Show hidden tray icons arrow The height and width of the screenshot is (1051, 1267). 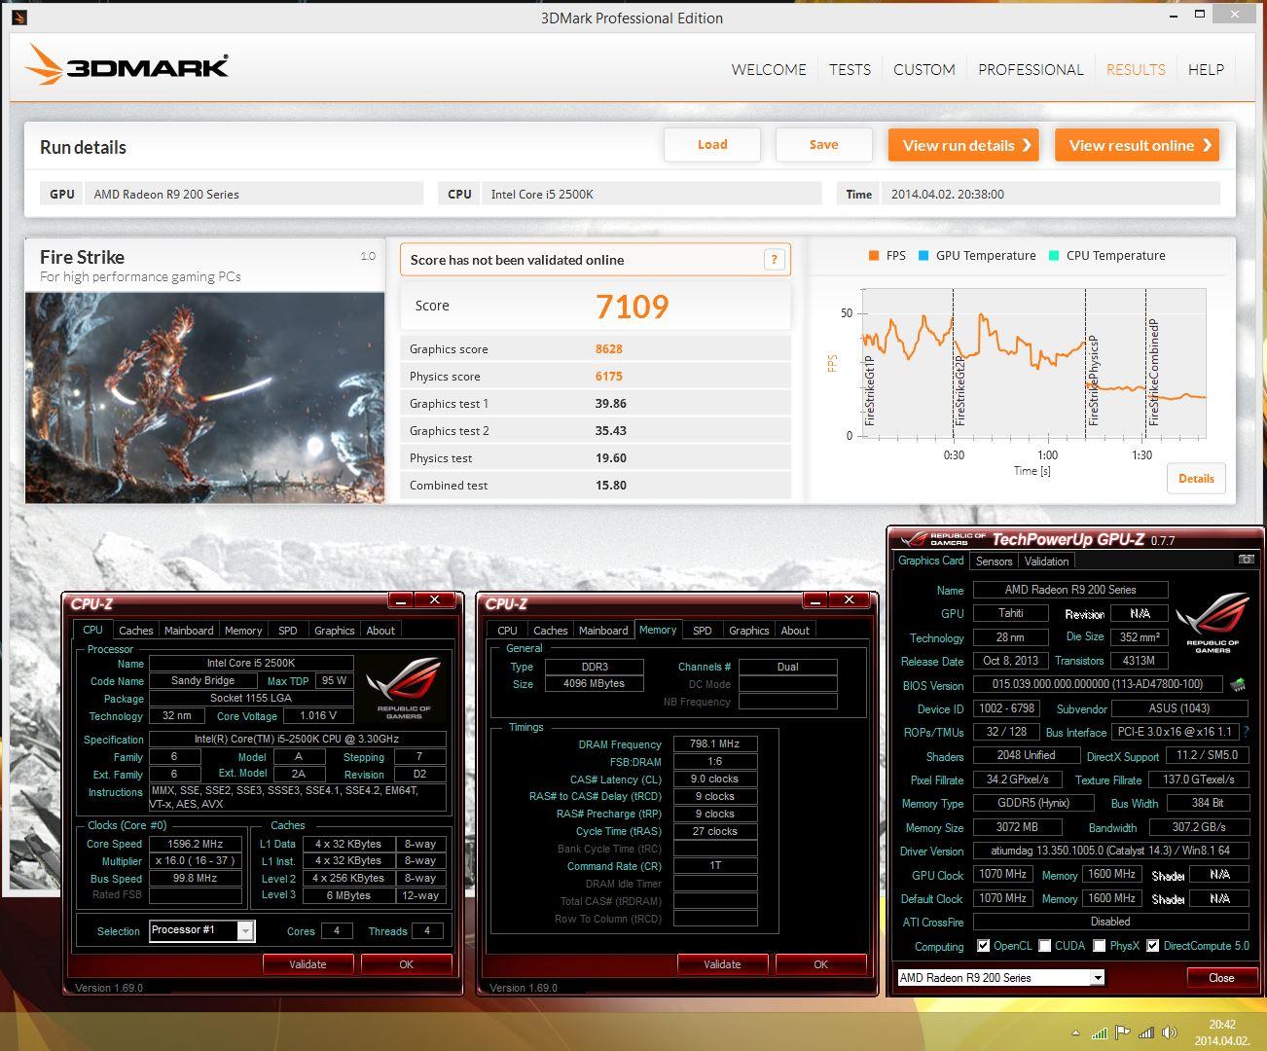coord(1075,1033)
